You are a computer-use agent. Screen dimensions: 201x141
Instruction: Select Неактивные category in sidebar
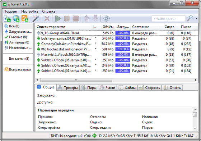[x=18, y=48]
